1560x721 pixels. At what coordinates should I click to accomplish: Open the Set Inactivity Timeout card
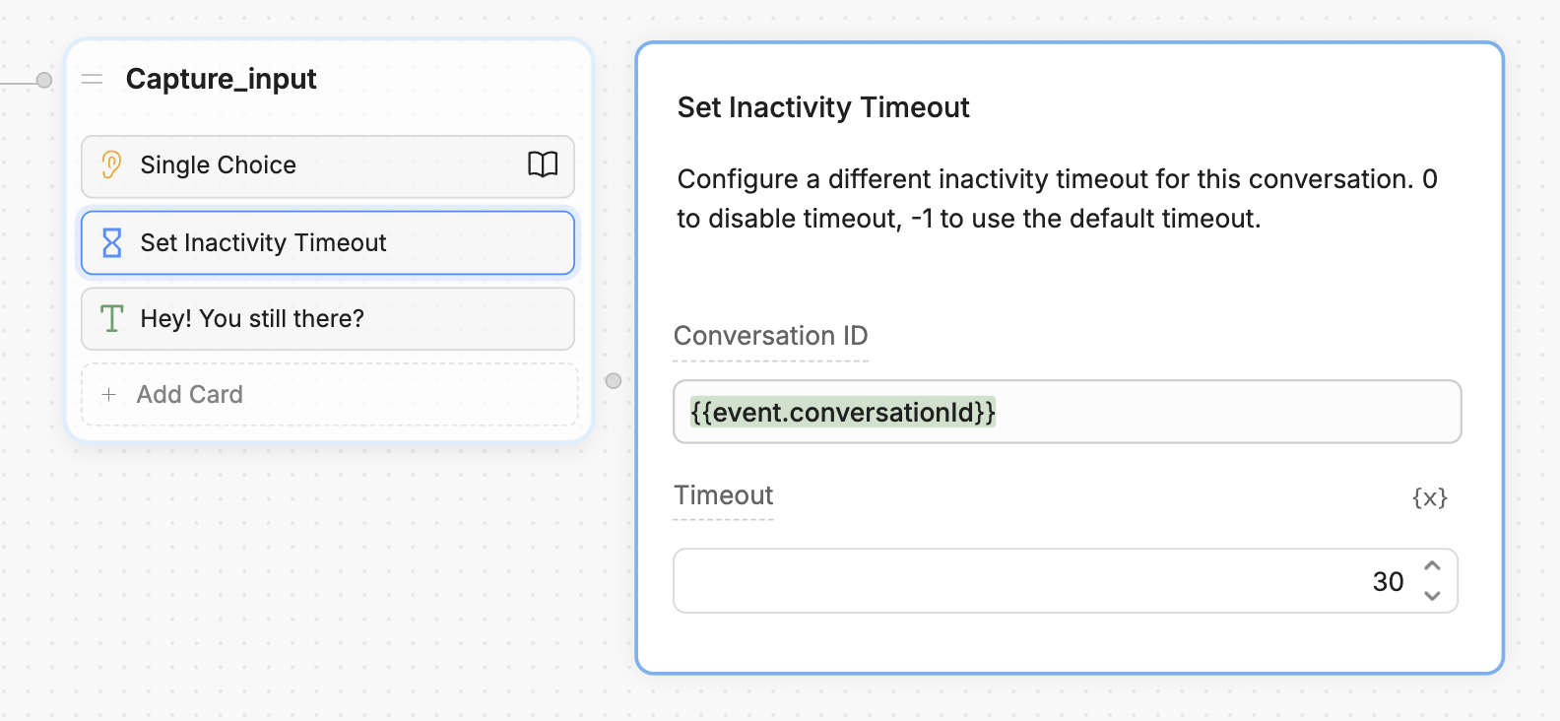click(295, 242)
